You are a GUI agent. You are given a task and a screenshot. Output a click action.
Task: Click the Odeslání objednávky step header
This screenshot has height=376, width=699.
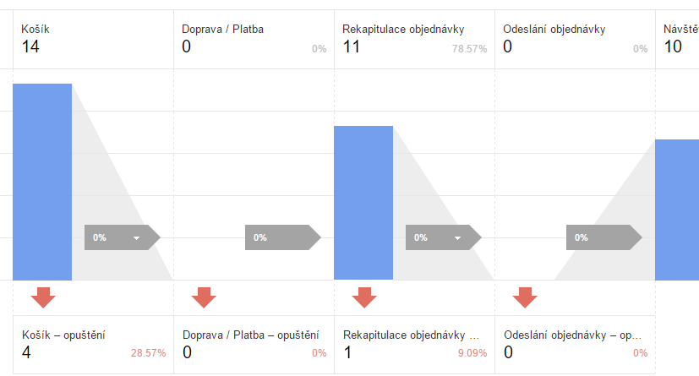coord(575,39)
